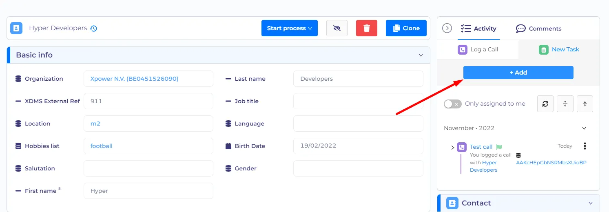Collapse the November 2022 group chevron
The width and height of the screenshot is (609, 212).
pyautogui.click(x=584, y=128)
